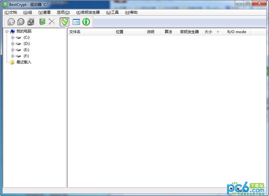Open the (U)工具 menu
This screenshot has width=269, height=196.
[x=112, y=13]
